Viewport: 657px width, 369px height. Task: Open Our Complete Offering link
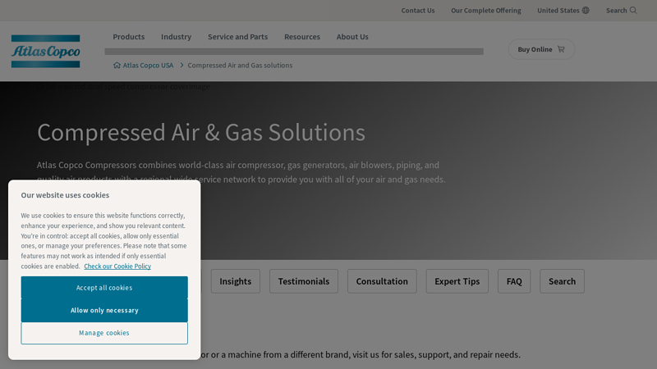click(486, 11)
